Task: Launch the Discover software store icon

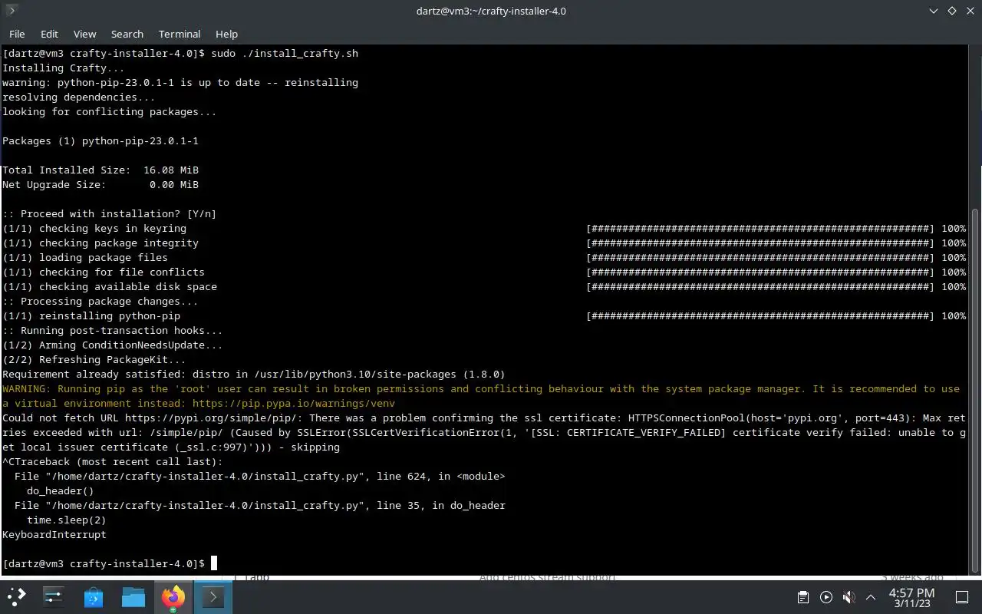Action: pos(94,596)
